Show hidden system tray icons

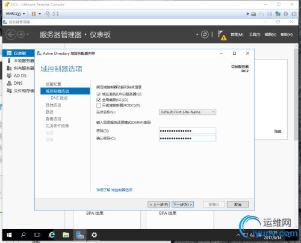click(x=238, y=235)
